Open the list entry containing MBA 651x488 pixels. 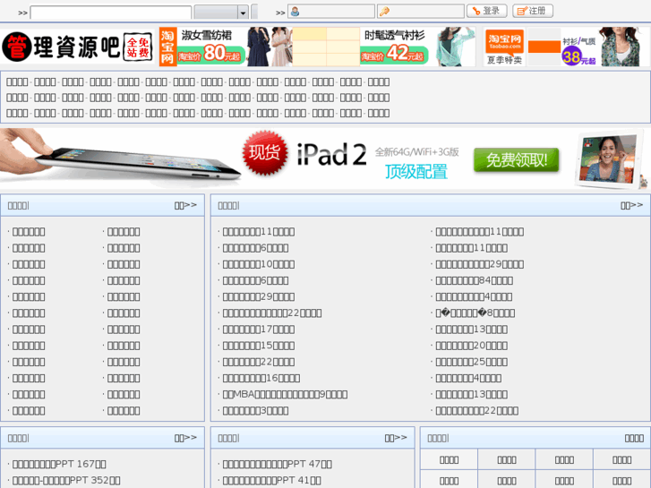click(285, 395)
